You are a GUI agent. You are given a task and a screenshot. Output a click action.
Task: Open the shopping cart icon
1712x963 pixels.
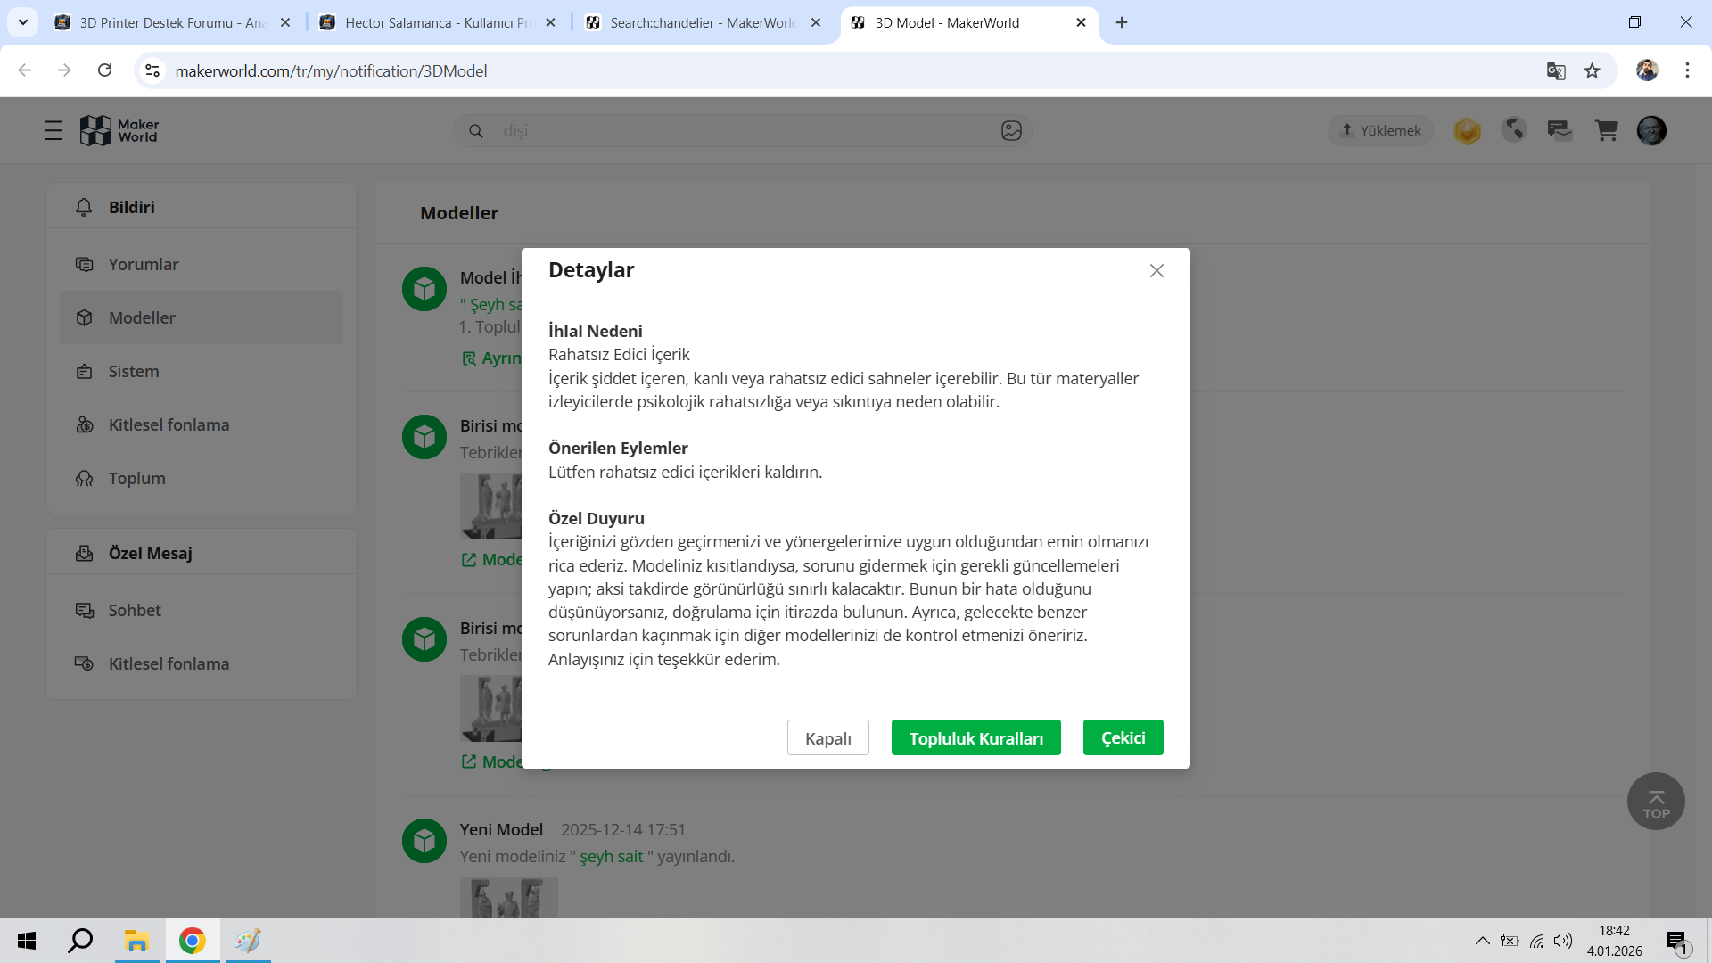click(x=1606, y=131)
